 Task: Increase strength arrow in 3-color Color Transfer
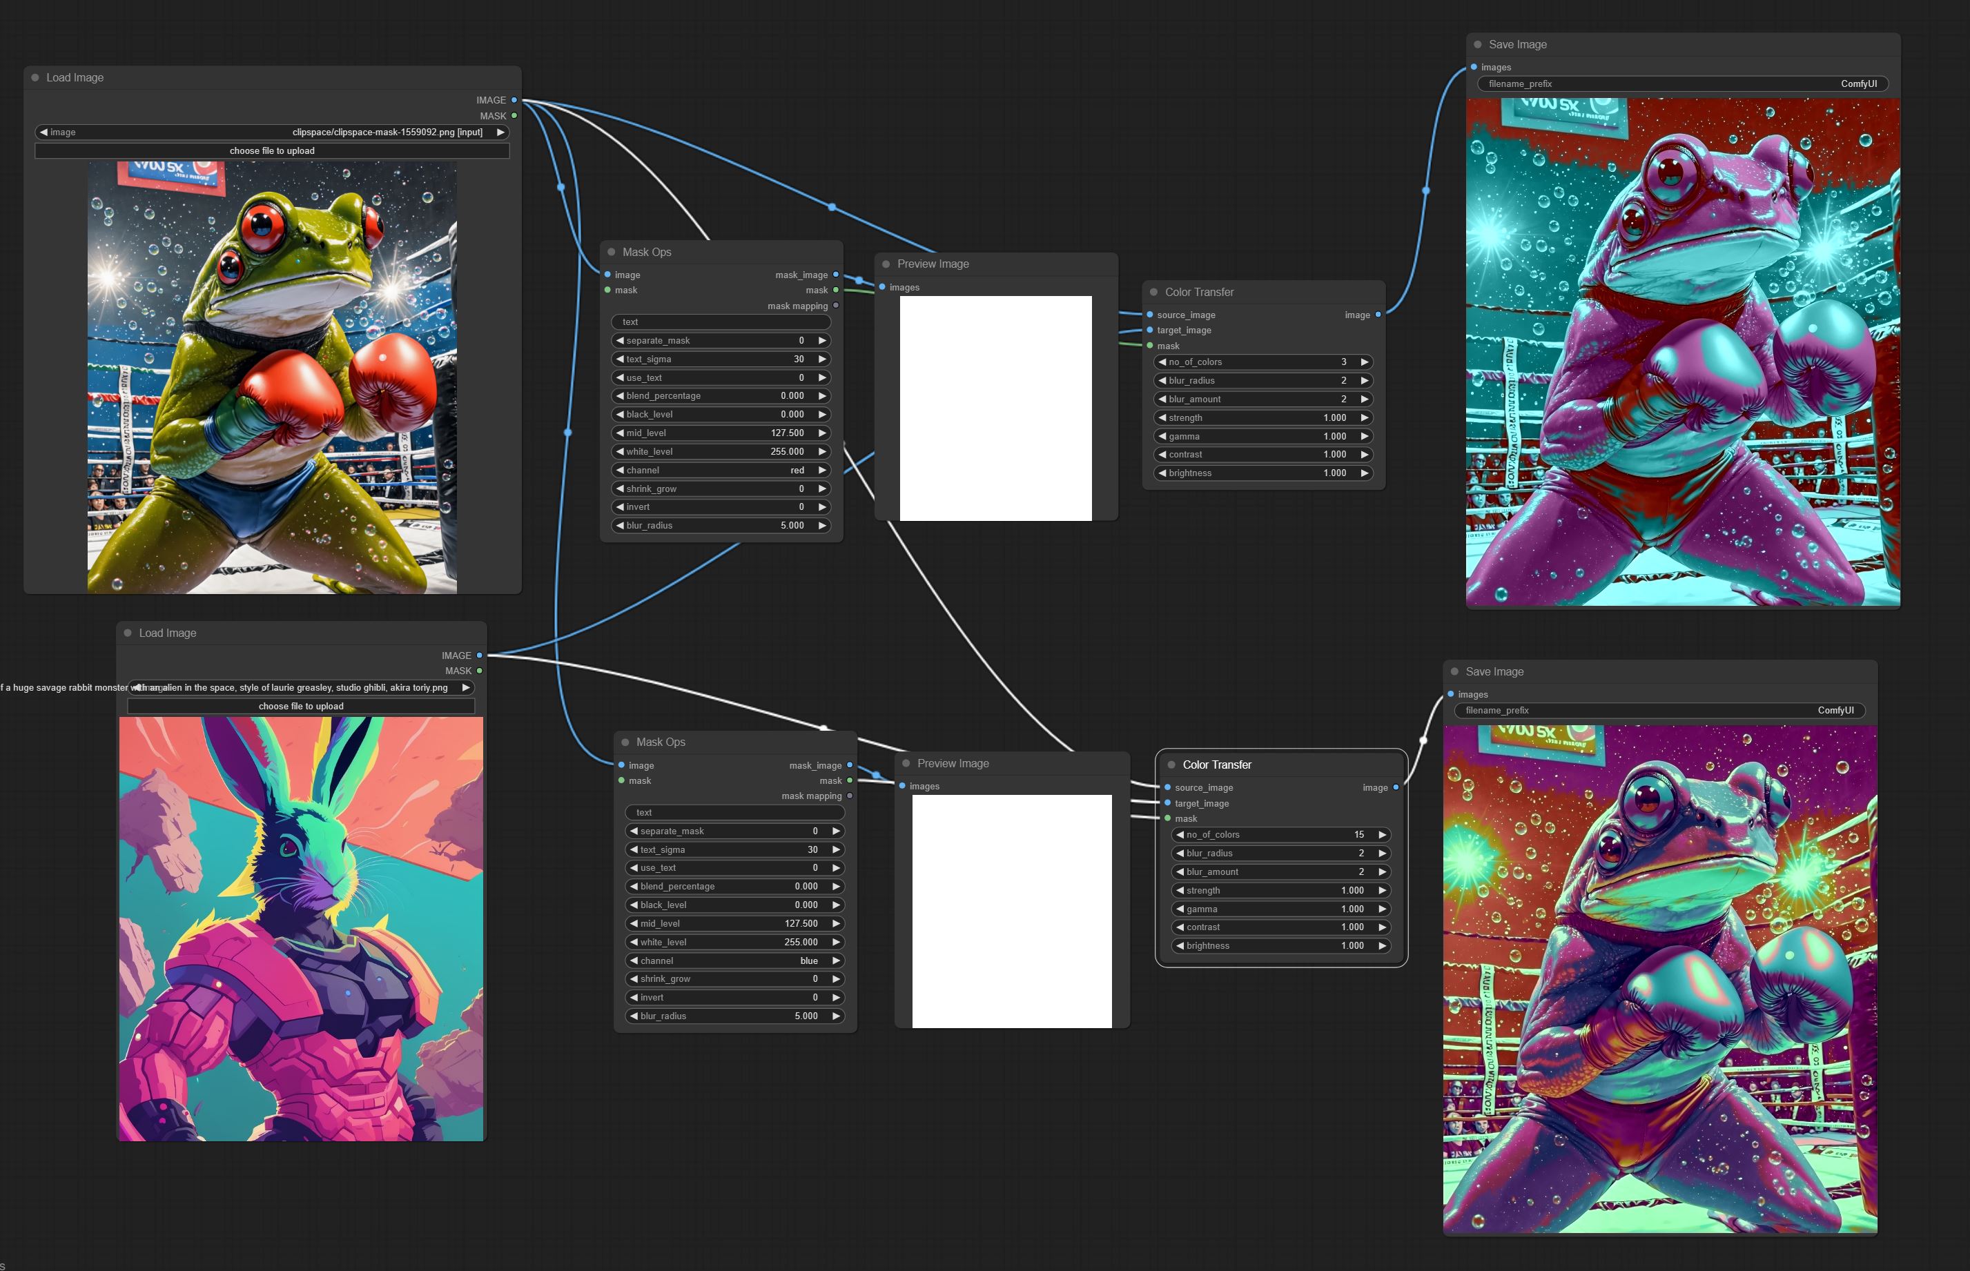1365,418
